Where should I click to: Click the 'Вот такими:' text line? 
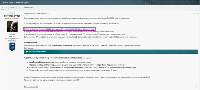29,48
